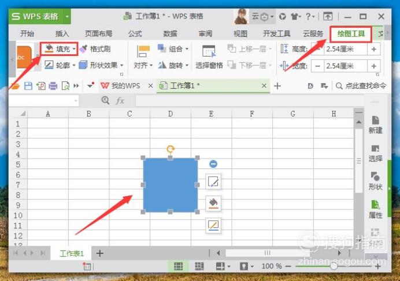
Task: Select the 工作表1 sheet tab
Action: click(x=72, y=253)
